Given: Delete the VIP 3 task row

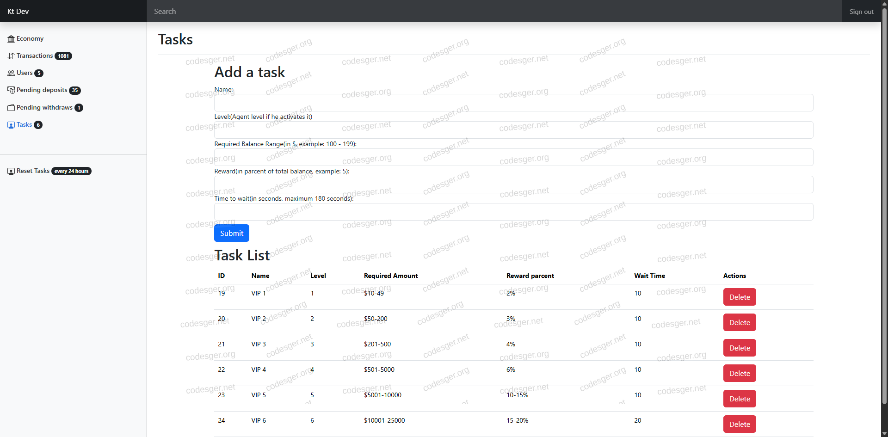Looking at the screenshot, I should 739,348.
